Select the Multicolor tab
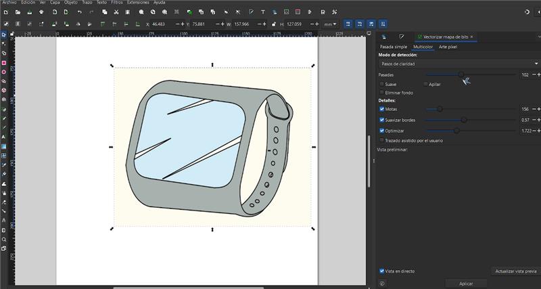This screenshot has width=541, height=289. coord(423,47)
